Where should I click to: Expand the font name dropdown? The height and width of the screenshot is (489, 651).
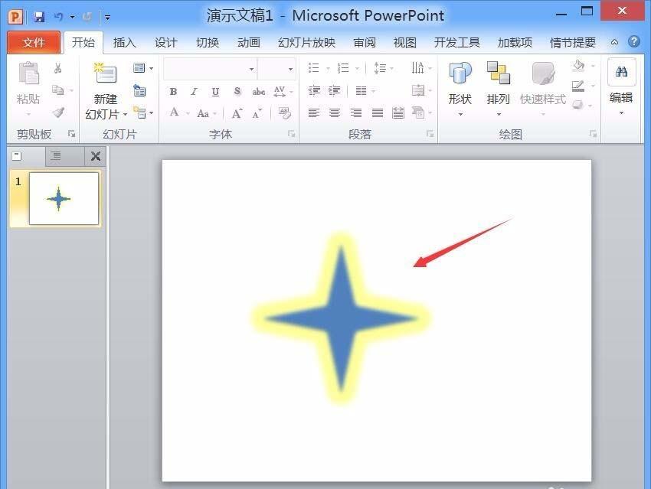(251, 69)
